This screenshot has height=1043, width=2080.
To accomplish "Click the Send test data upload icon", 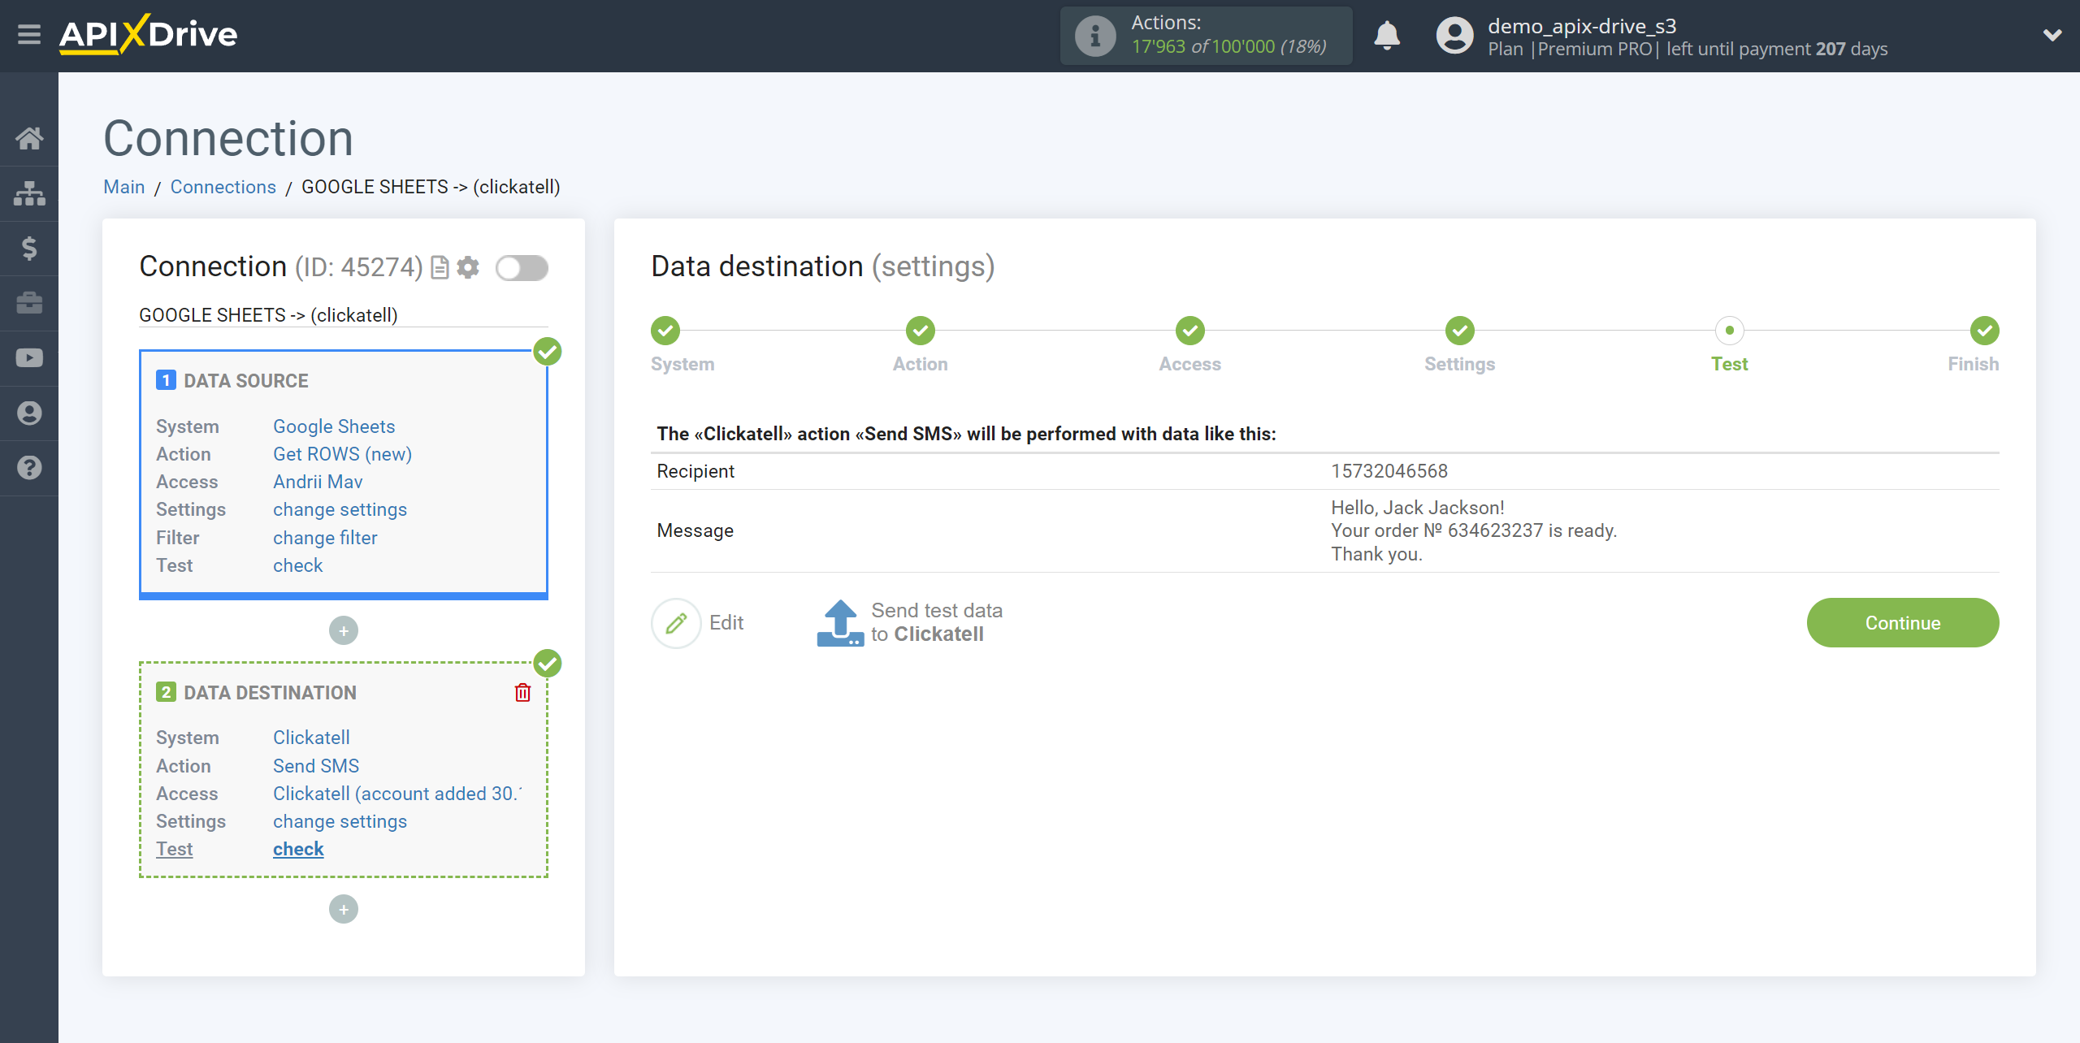I will [840, 623].
